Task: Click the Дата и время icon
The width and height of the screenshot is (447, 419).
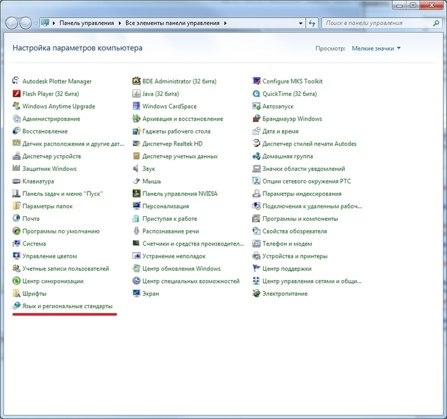Action: tap(257, 131)
